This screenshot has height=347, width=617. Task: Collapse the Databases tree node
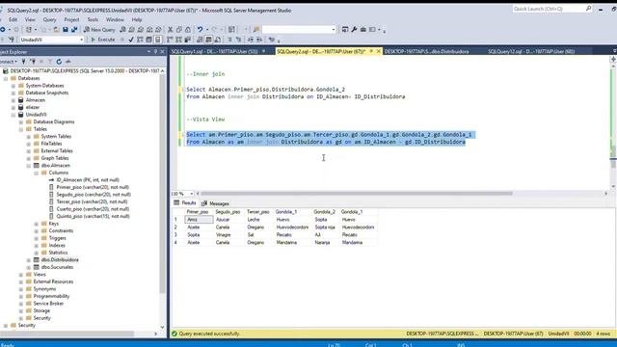(6, 78)
